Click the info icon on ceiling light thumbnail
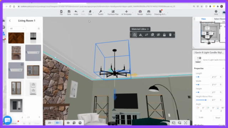 [22, 64]
